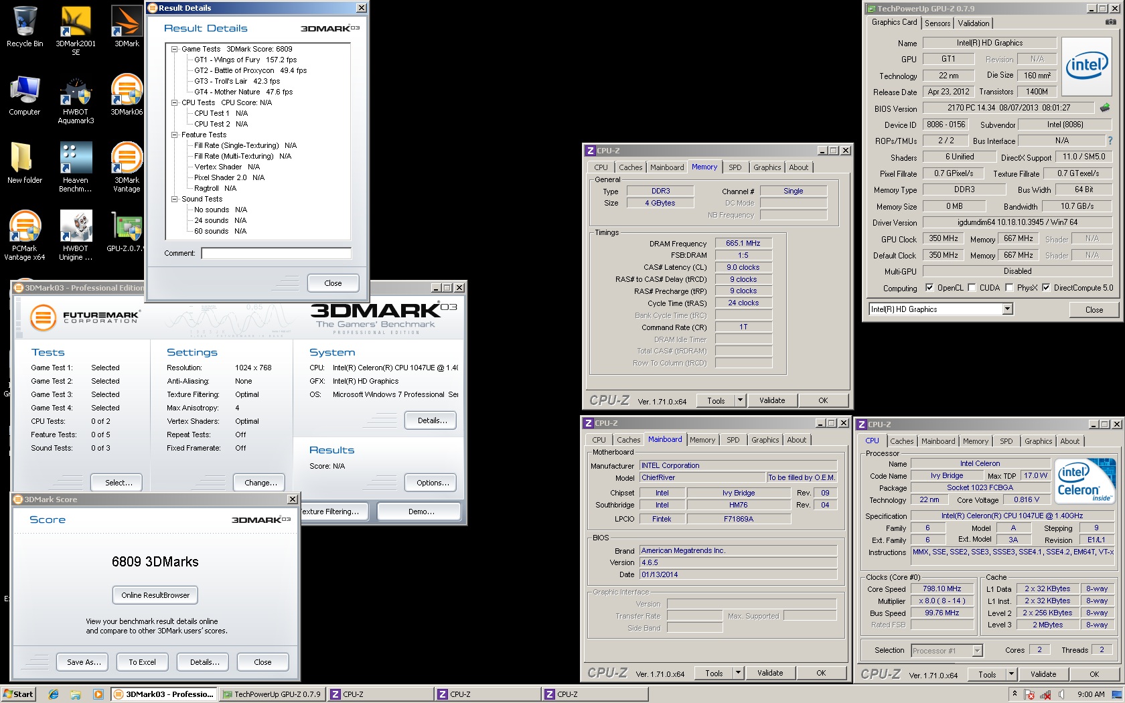This screenshot has height=703, width=1125.
Task: Click the GPU-Z BIOS save chip icon
Action: pos(1105,107)
